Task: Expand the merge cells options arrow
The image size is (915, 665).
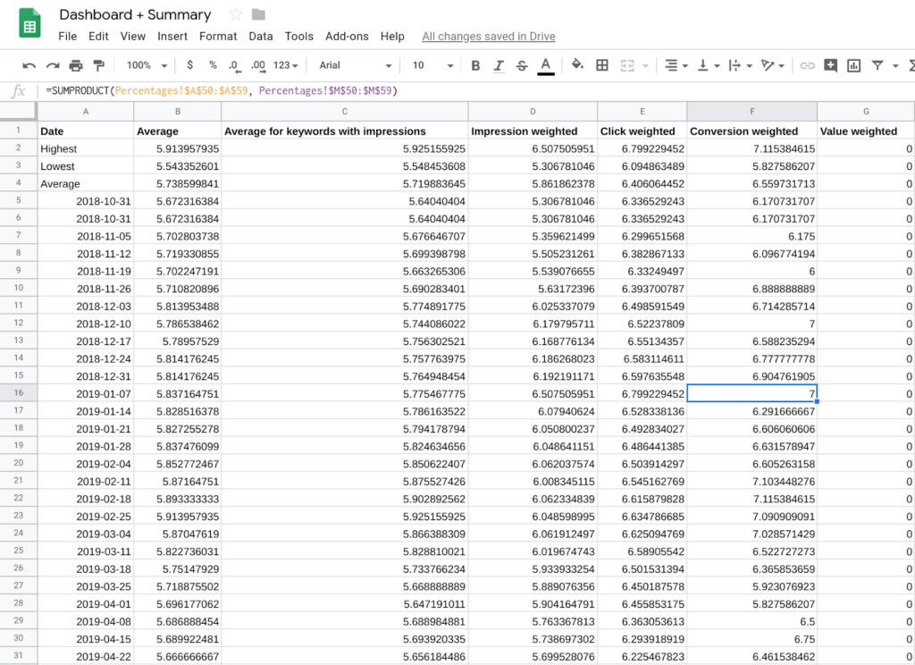Action: click(645, 65)
